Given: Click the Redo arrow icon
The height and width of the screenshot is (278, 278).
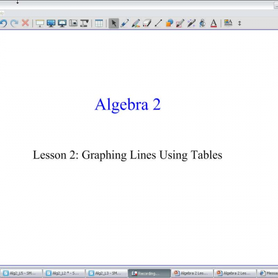Looking at the screenshot, I should [x=14, y=23].
